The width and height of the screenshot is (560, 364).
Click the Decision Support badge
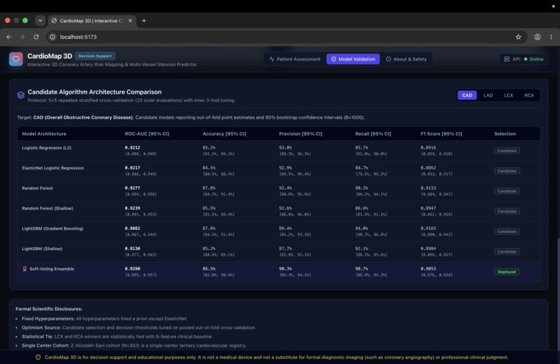95,56
